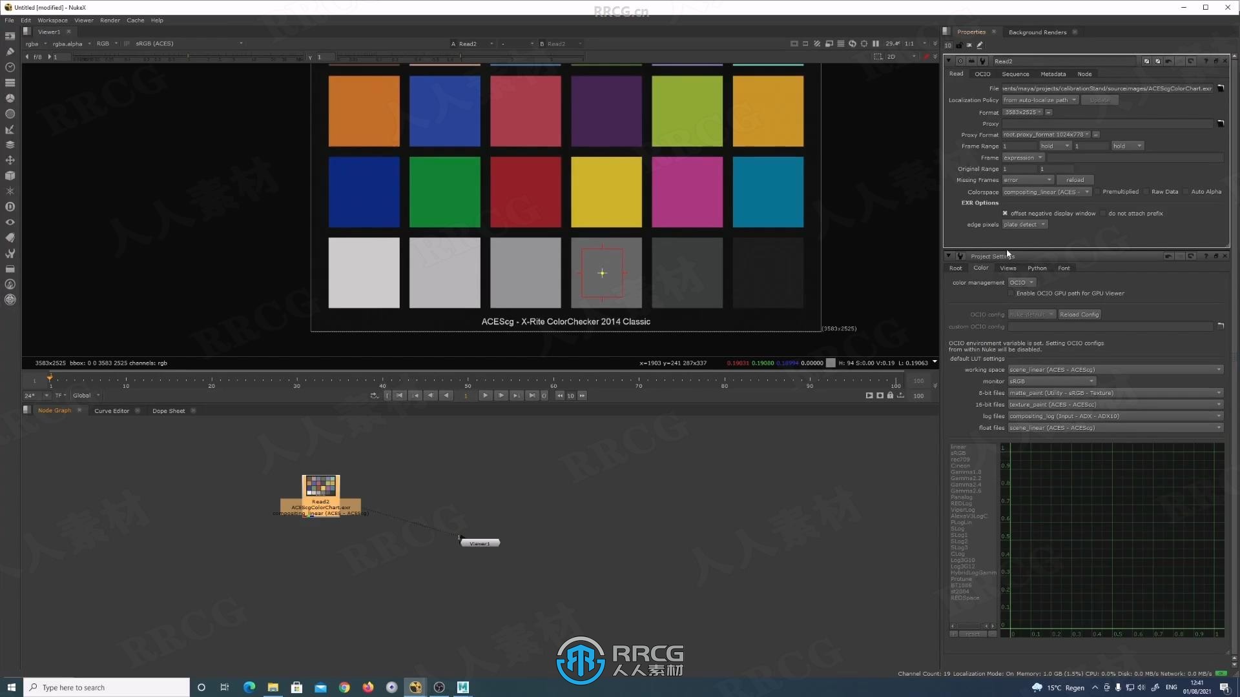
Task: Pause the viewer updates
Action: pos(876,44)
